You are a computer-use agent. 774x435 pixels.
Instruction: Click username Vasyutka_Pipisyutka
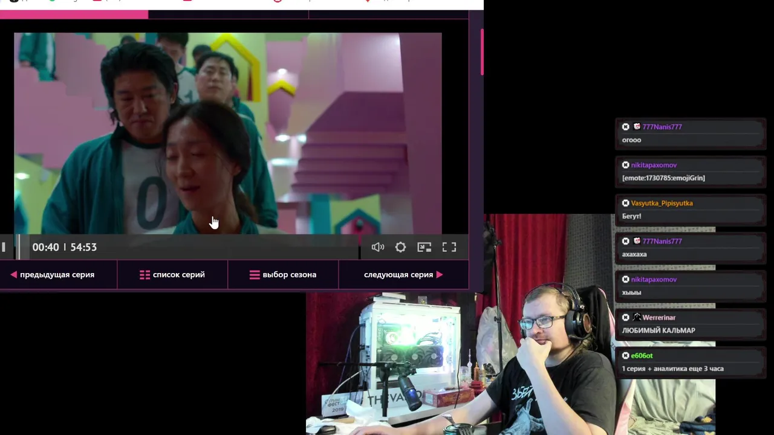tap(662, 203)
